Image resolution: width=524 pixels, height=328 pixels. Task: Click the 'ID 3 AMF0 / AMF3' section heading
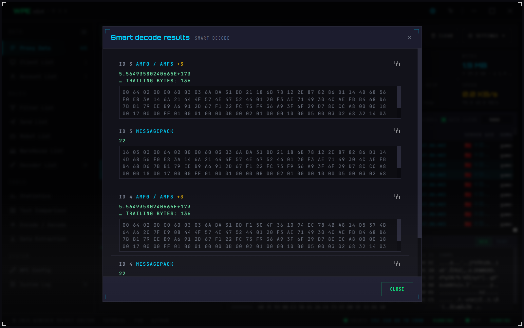(146, 64)
